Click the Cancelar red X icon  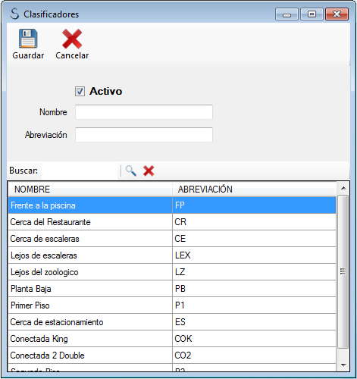pyautogui.click(x=72, y=39)
